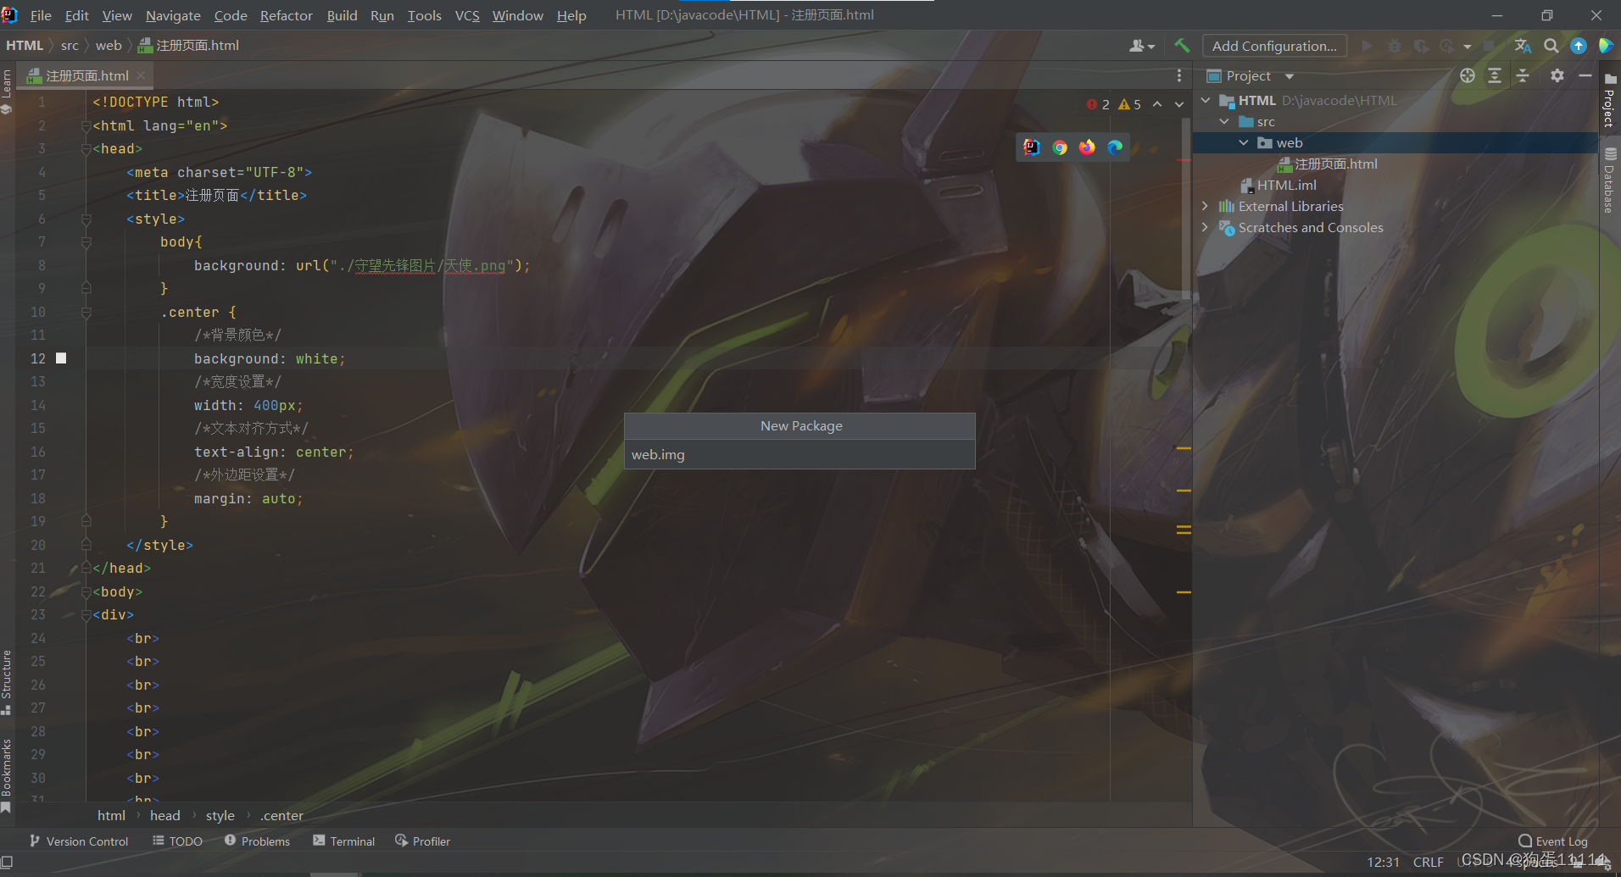Open the Terminal tool window
1621x877 pixels.
pyautogui.click(x=343, y=841)
